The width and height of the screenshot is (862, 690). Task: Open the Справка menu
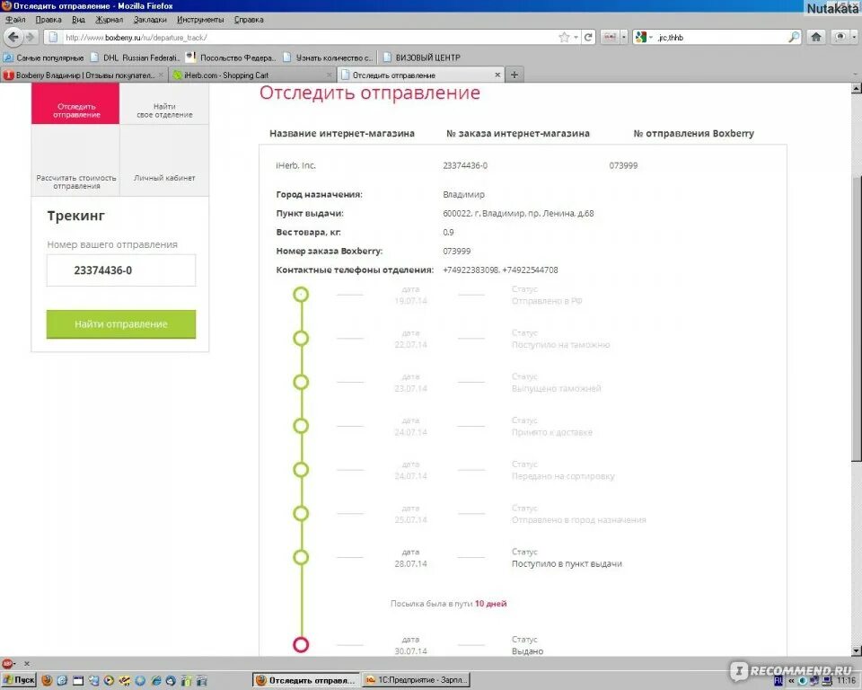(249, 19)
